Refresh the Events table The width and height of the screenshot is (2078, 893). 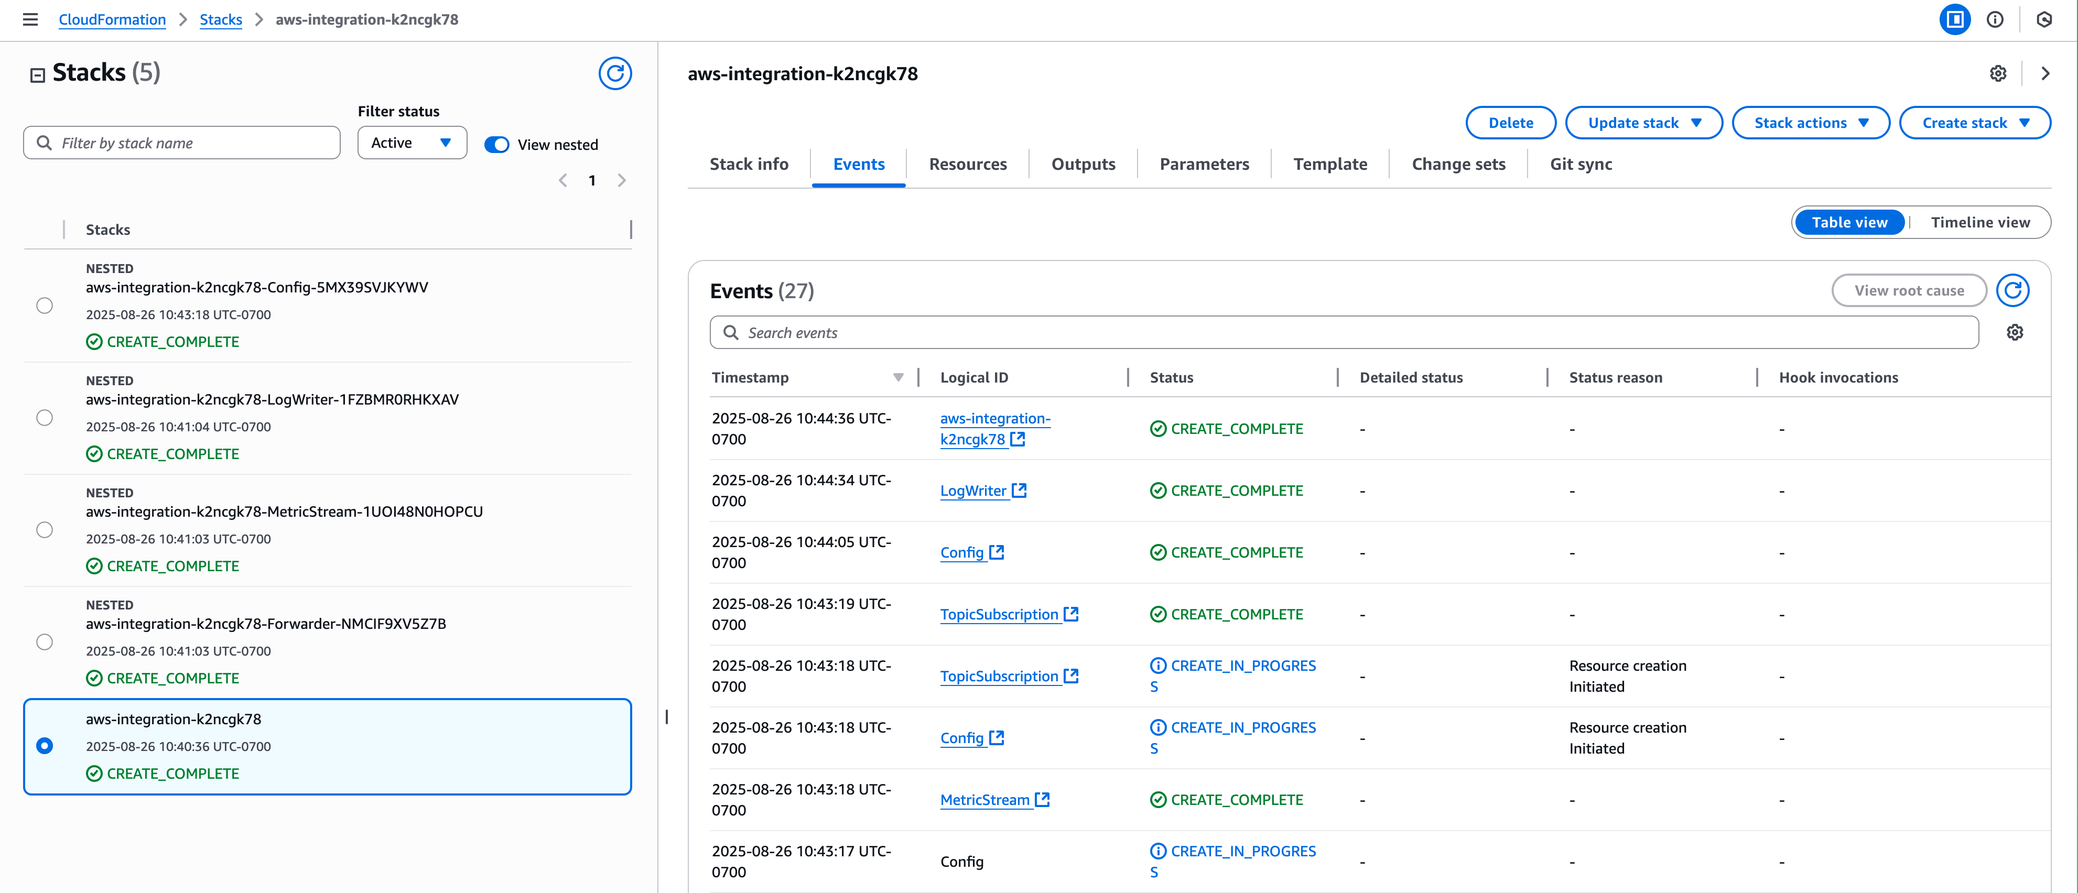(2012, 290)
